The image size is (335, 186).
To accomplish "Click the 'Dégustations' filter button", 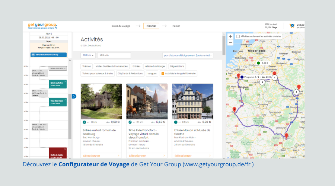I will [177, 66].
